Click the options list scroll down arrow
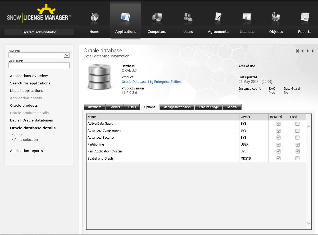The height and width of the screenshot is (235, 318). [x=309, y=223]
